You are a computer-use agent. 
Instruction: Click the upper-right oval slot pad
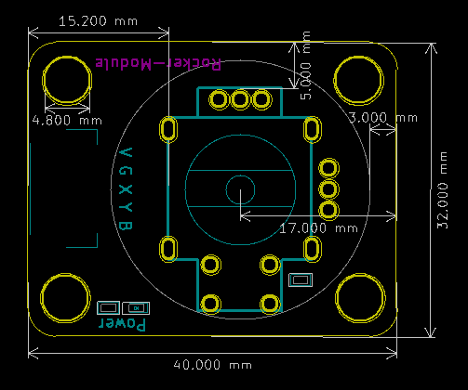click(x=312, y=129)
